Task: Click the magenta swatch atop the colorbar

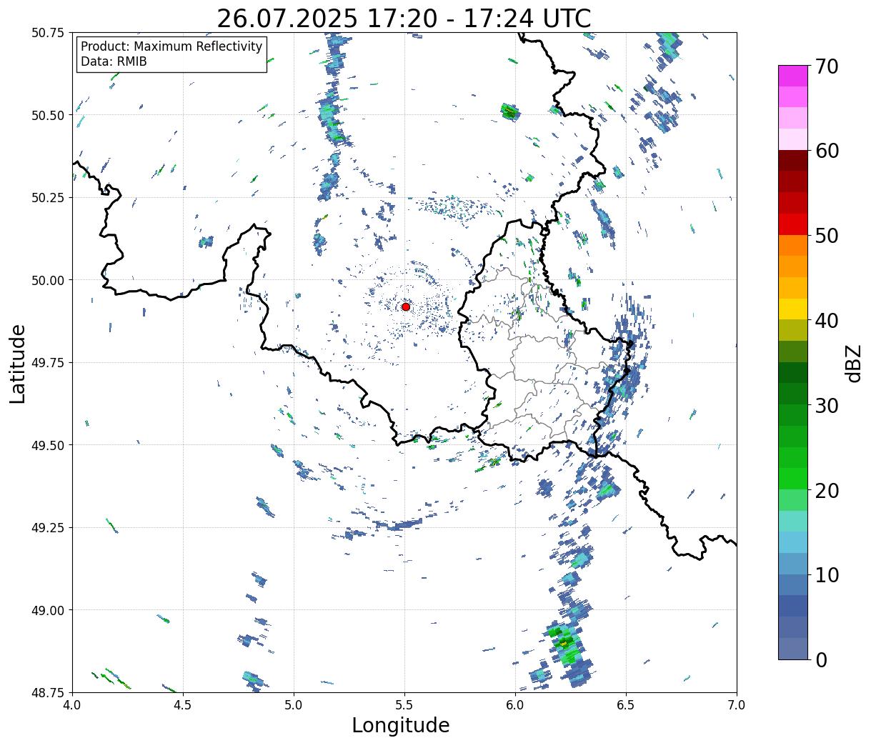Action: click(793, 76)
